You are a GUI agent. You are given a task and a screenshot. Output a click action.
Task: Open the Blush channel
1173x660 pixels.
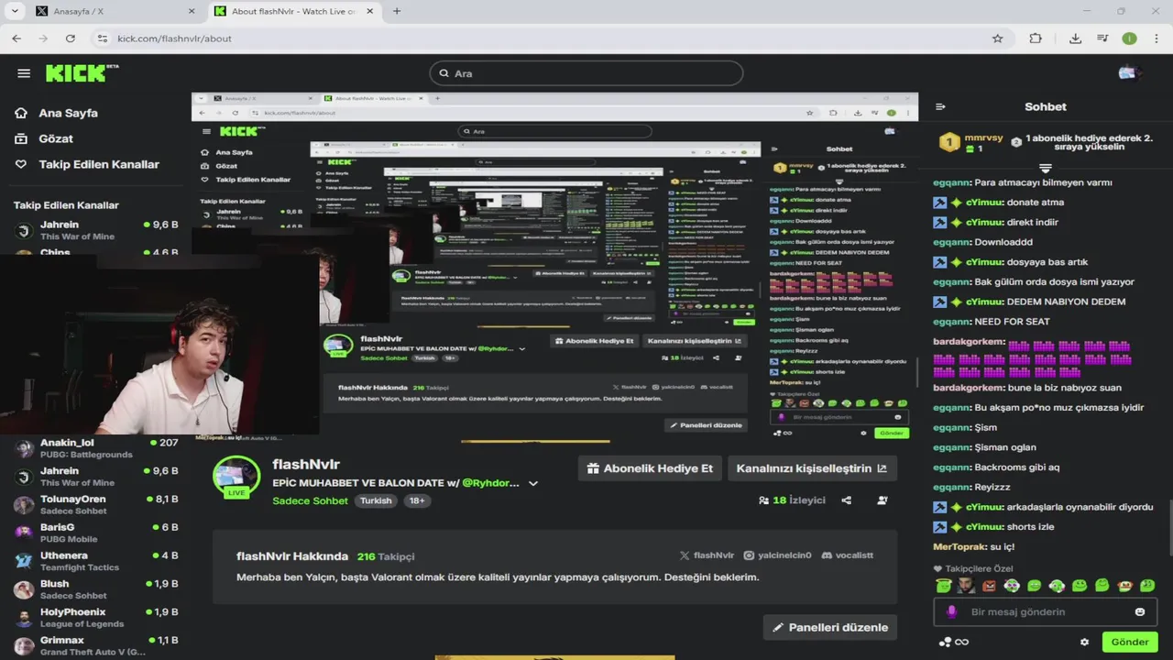[96, 589]
